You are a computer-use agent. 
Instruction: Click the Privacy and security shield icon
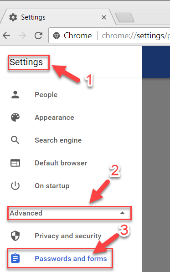pyautogui.click(x=15, y=236)
